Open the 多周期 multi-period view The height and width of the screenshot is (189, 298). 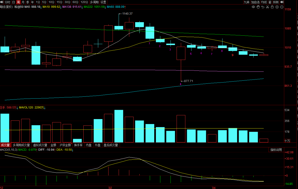94,2
